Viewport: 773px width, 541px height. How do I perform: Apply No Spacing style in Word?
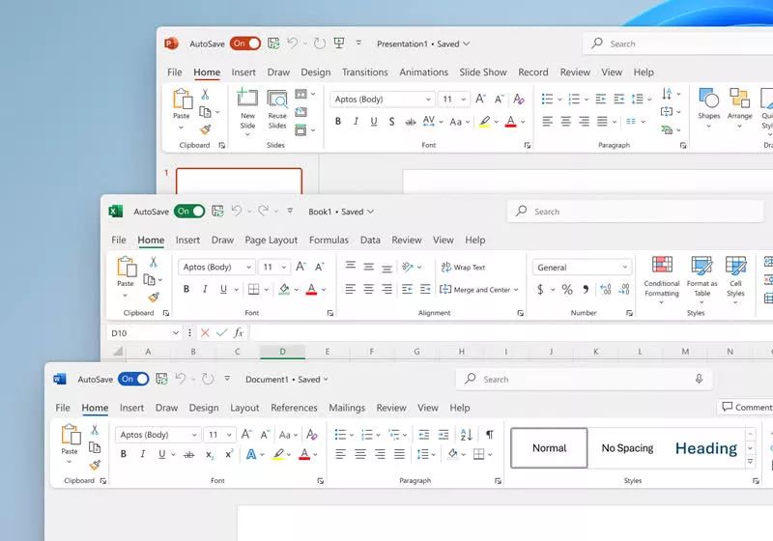[627, 448]
